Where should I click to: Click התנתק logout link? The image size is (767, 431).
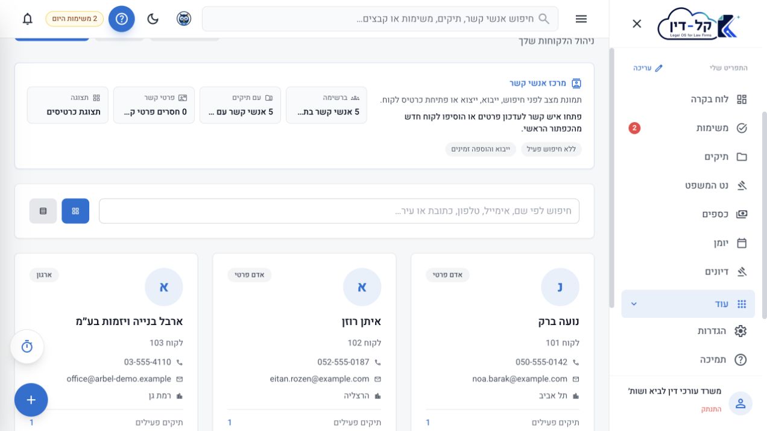[711, 409]
